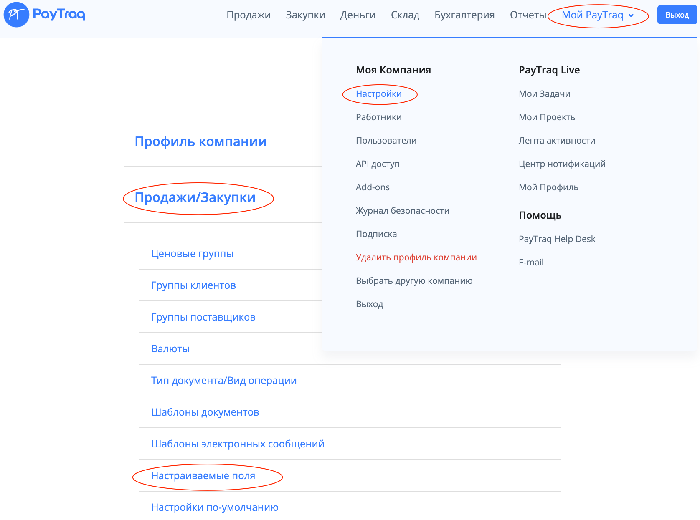
Task: Expand the Профиль компании section
Action: [200, 141]
